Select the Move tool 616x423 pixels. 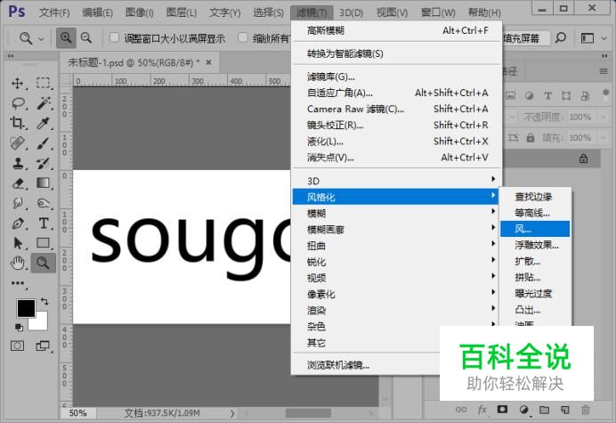[x=18, y=84]
